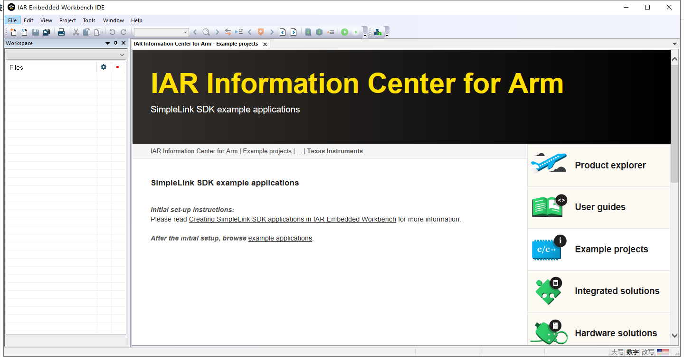This screenshot has height=360, width=684.
Task: Click the Save toolbar icon
Action: click(x=36, y=32)
